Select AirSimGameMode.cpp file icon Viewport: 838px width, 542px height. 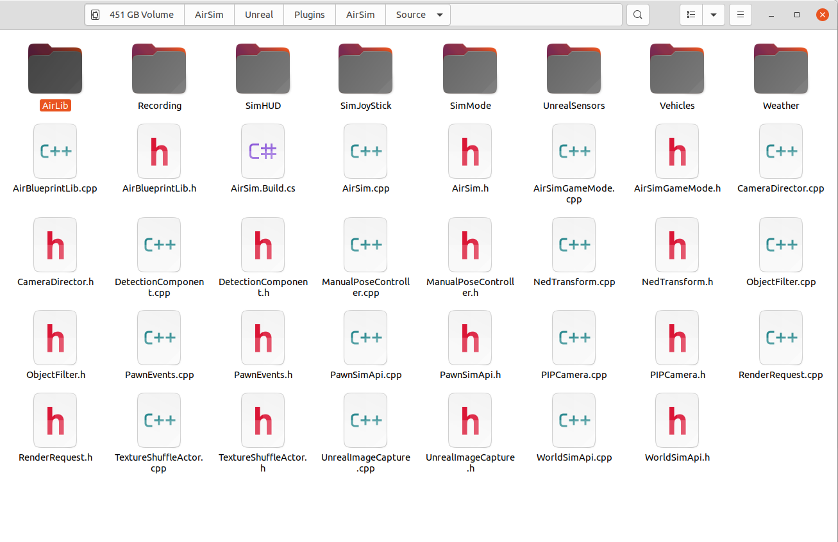[574, 151]
